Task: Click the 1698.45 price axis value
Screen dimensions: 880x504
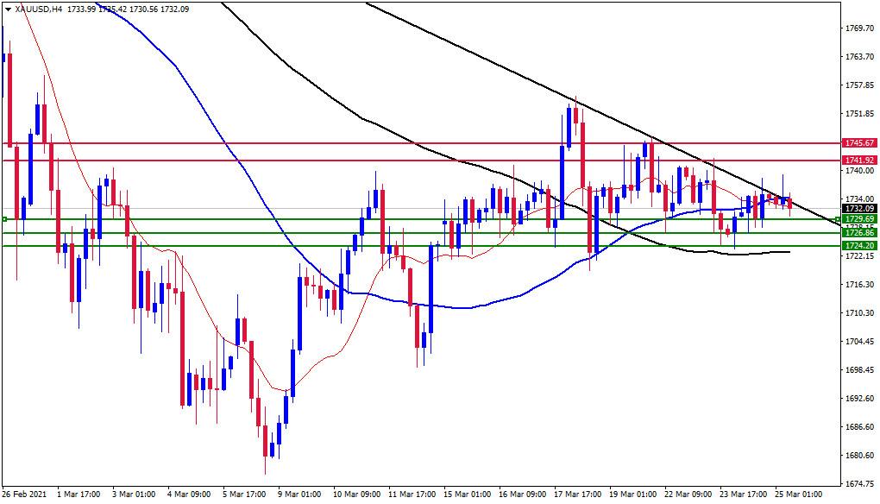Action: (x=860, y=370)
